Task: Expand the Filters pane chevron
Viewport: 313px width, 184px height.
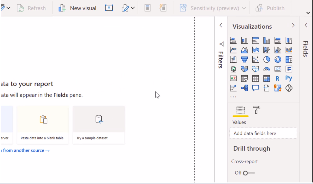Action: pos(221,25)
